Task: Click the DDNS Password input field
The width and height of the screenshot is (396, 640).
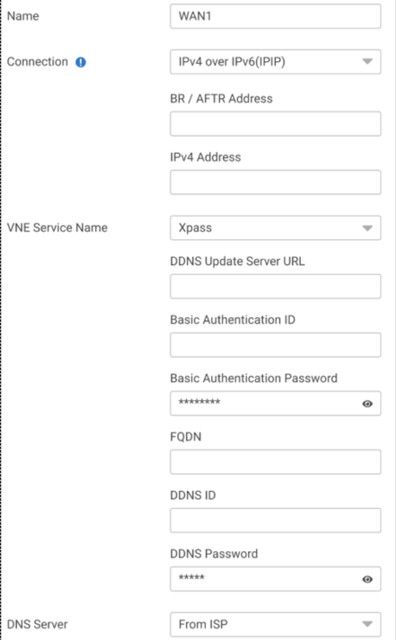Action: point(265,579)
